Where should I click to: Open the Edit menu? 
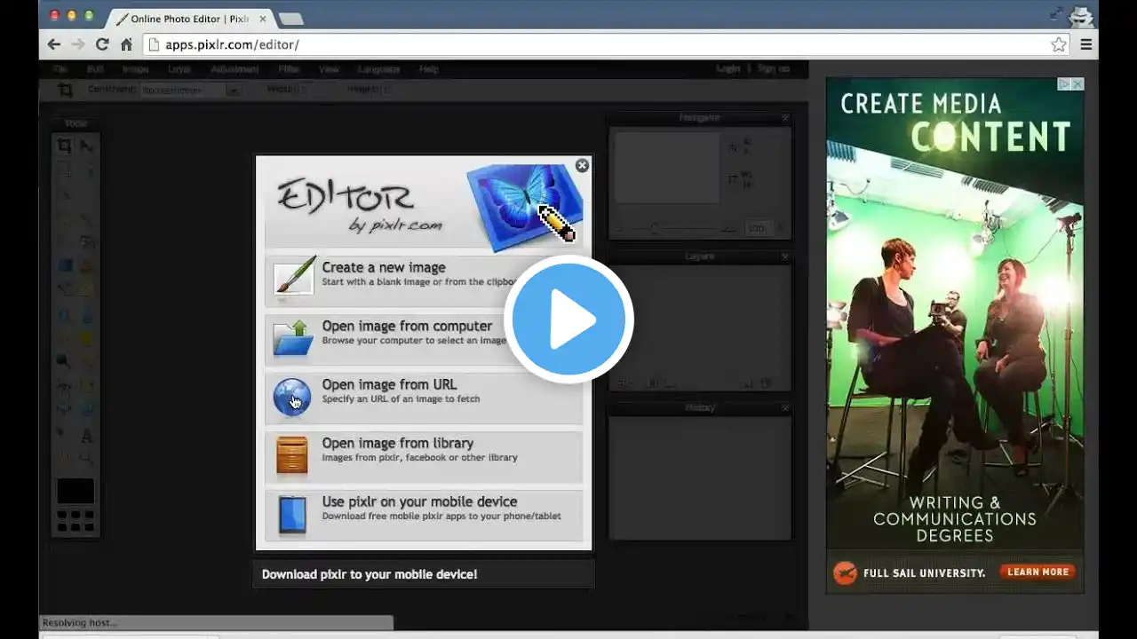tap(94, 69)
